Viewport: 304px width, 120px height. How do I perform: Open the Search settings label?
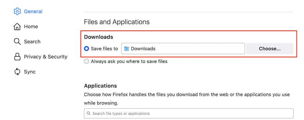[32, 42]
